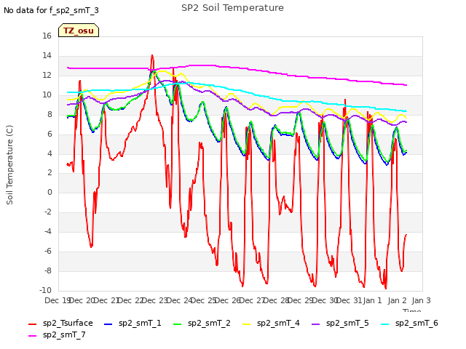Click the 0 y-axis tick label

point(50,192)
